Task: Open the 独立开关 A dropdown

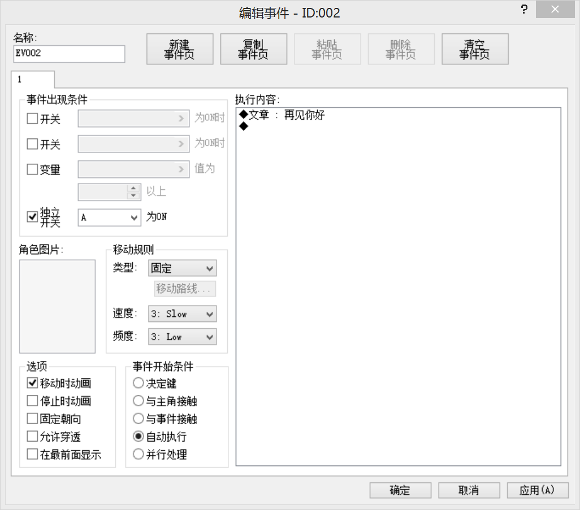Action: click(110, 217)
